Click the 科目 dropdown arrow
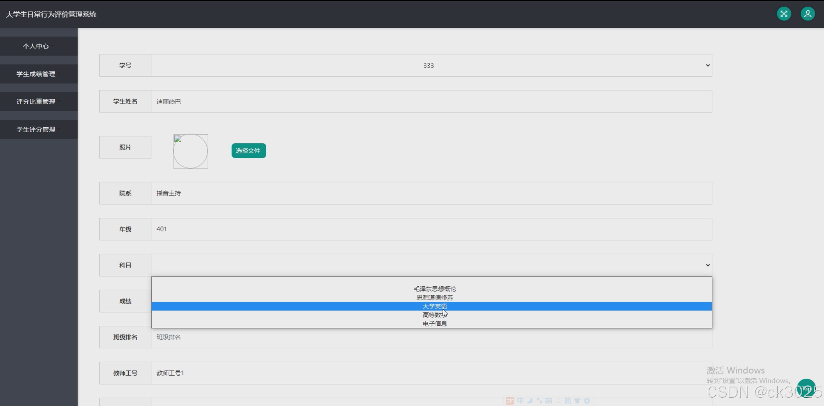824x406 pixels. pyautogui.click(x=707, y=265)
